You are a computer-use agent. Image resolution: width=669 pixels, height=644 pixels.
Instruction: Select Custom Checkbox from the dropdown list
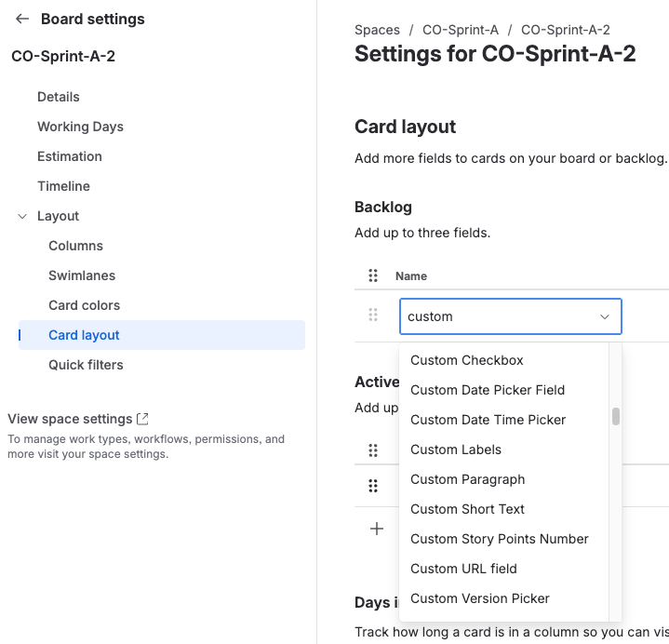[x=467, y=360]
